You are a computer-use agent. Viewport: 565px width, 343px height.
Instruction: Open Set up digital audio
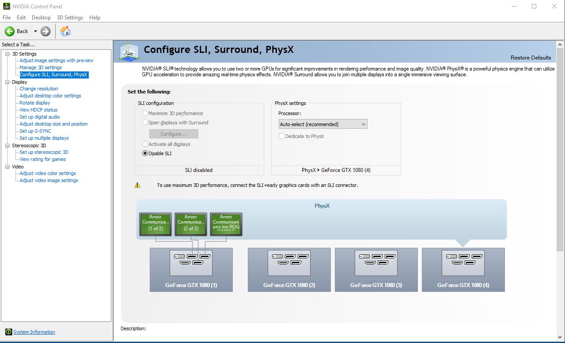point(40,117)
